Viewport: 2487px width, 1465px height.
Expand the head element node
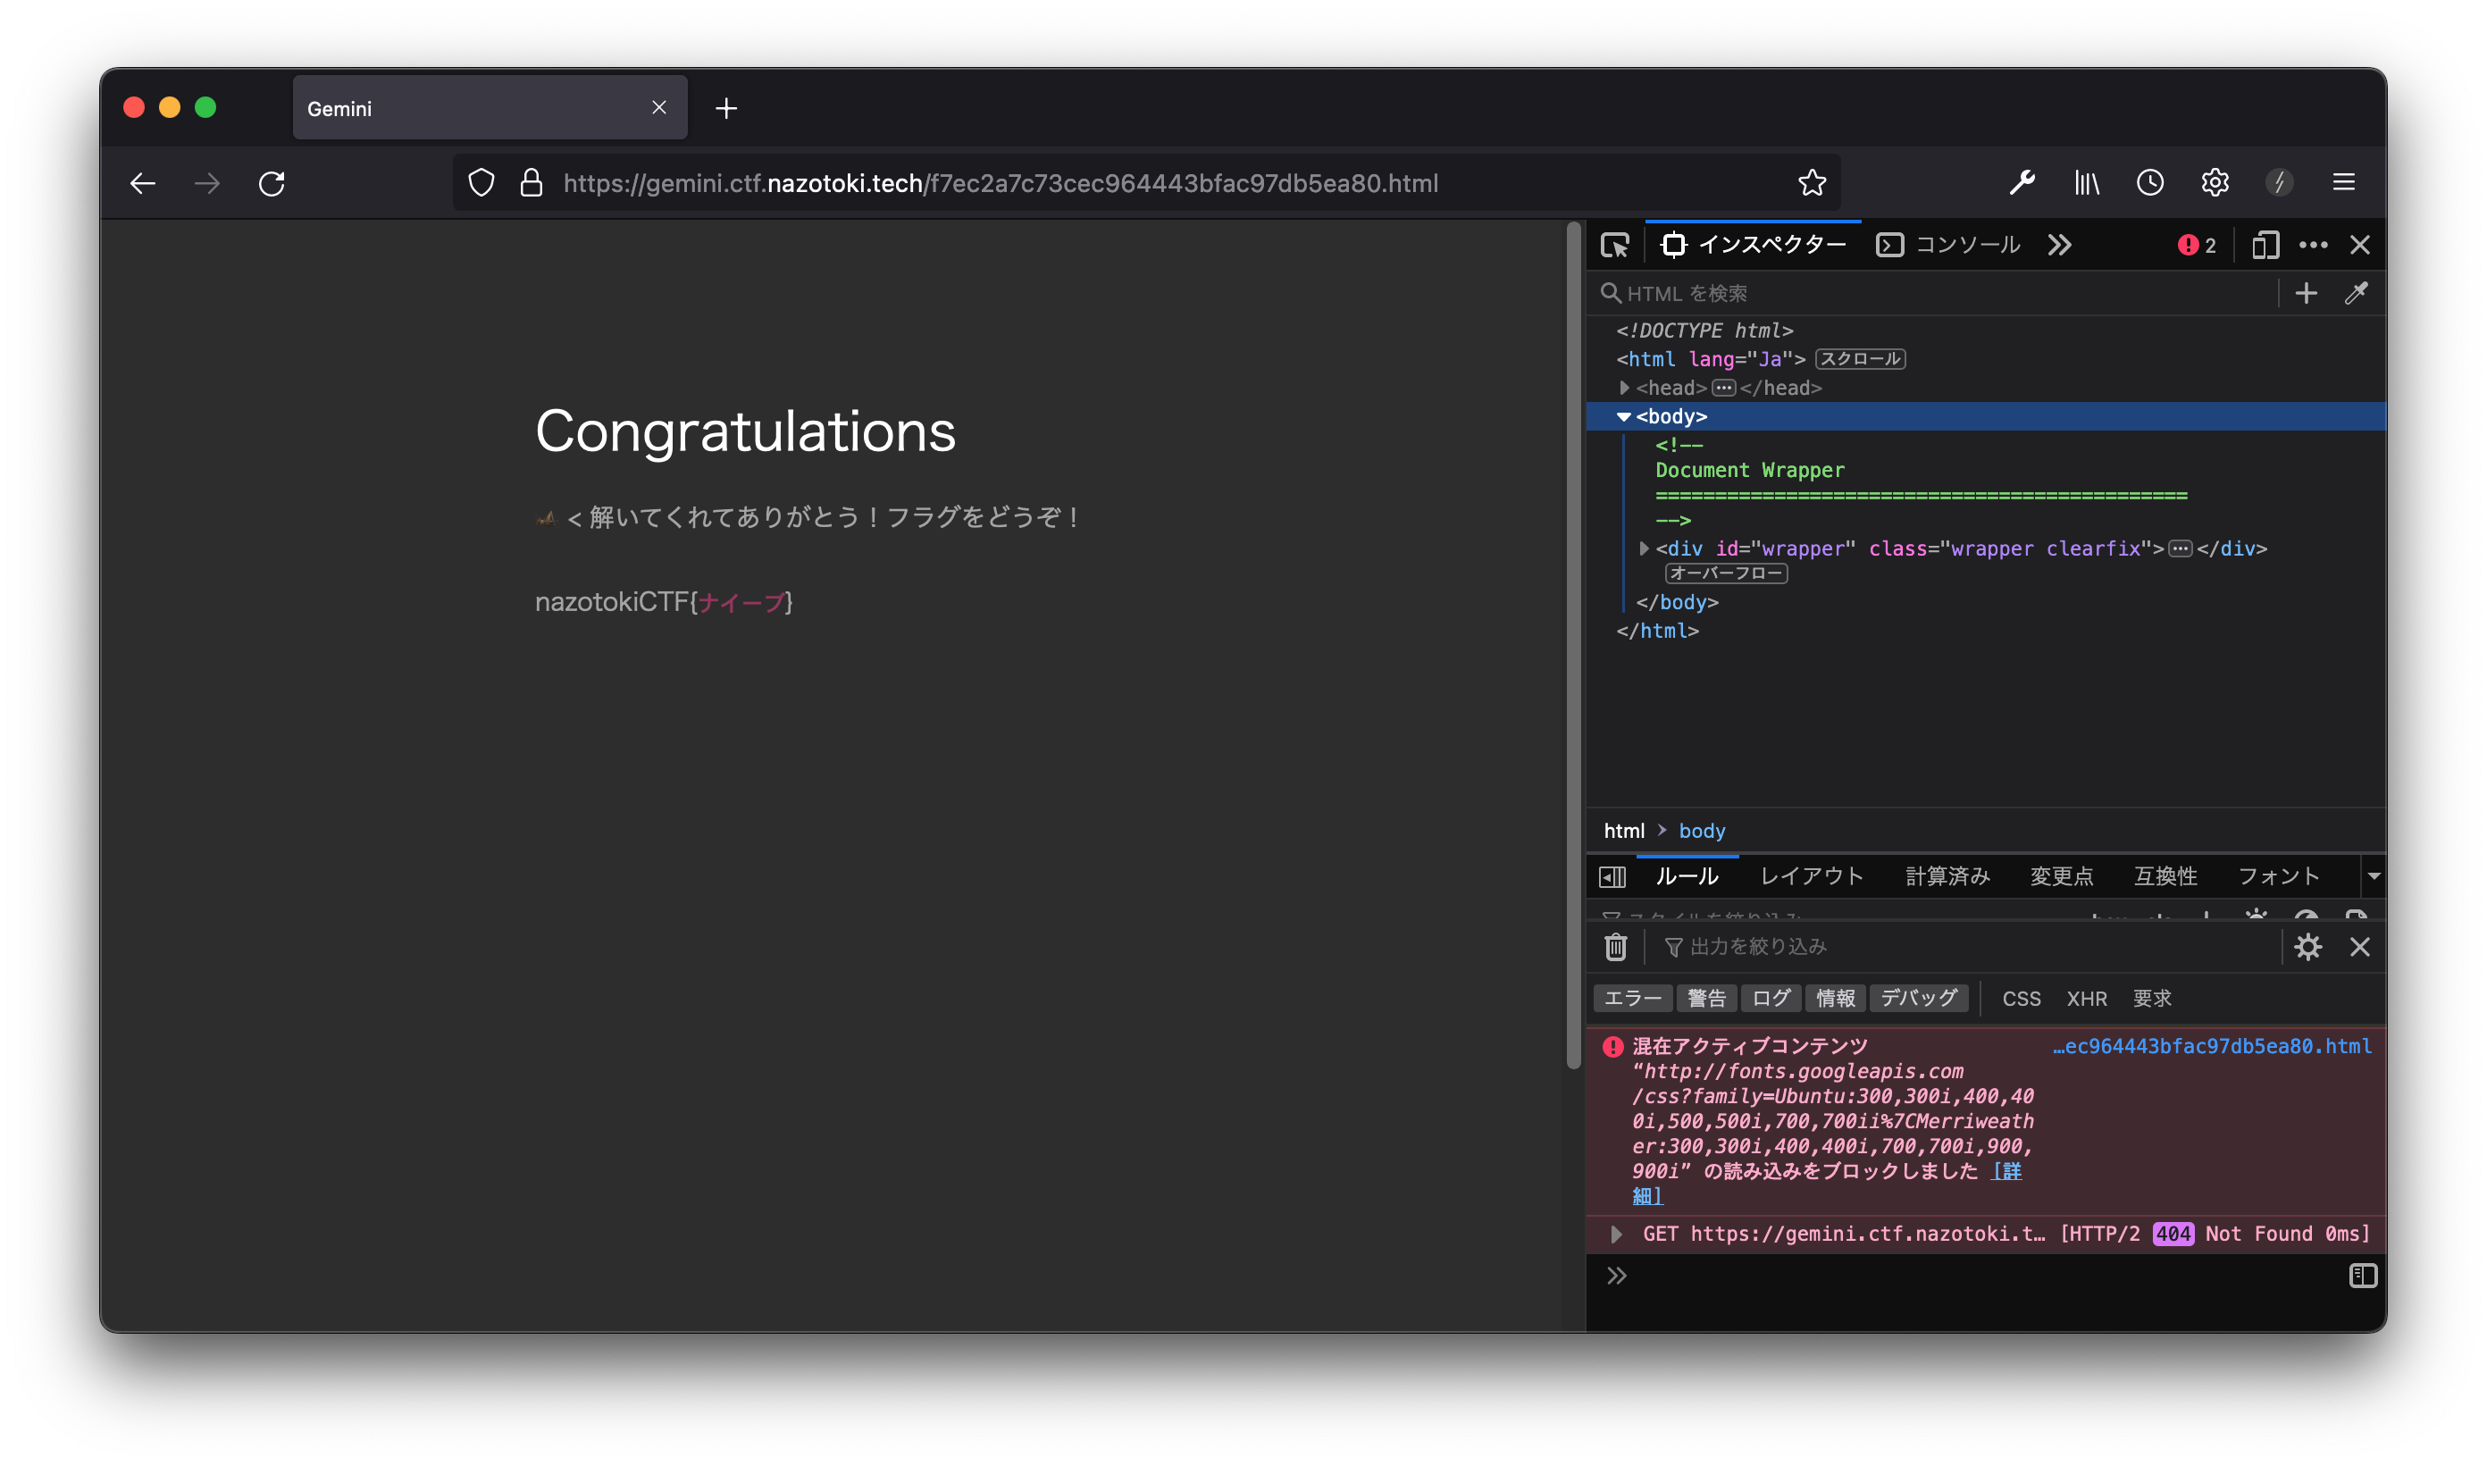tap(1623, 388)
